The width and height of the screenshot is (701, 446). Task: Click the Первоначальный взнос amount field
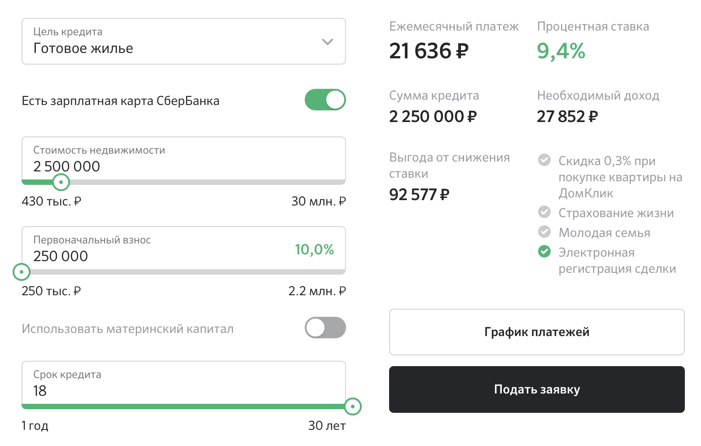click(184, 249)
